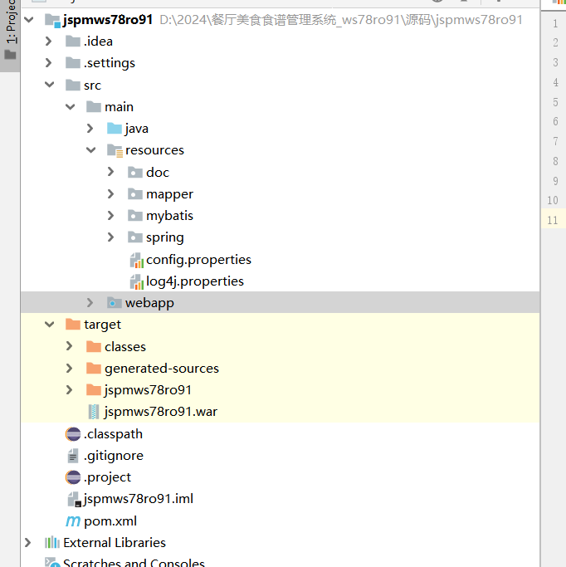This screenshot has height=567, width=566.
Task: Click the log4j.properties file icon
Action: click(x=136, y=281)
